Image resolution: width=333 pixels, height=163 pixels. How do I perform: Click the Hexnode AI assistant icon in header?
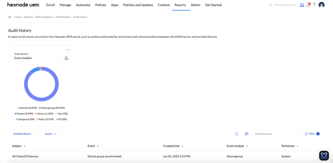302,5
